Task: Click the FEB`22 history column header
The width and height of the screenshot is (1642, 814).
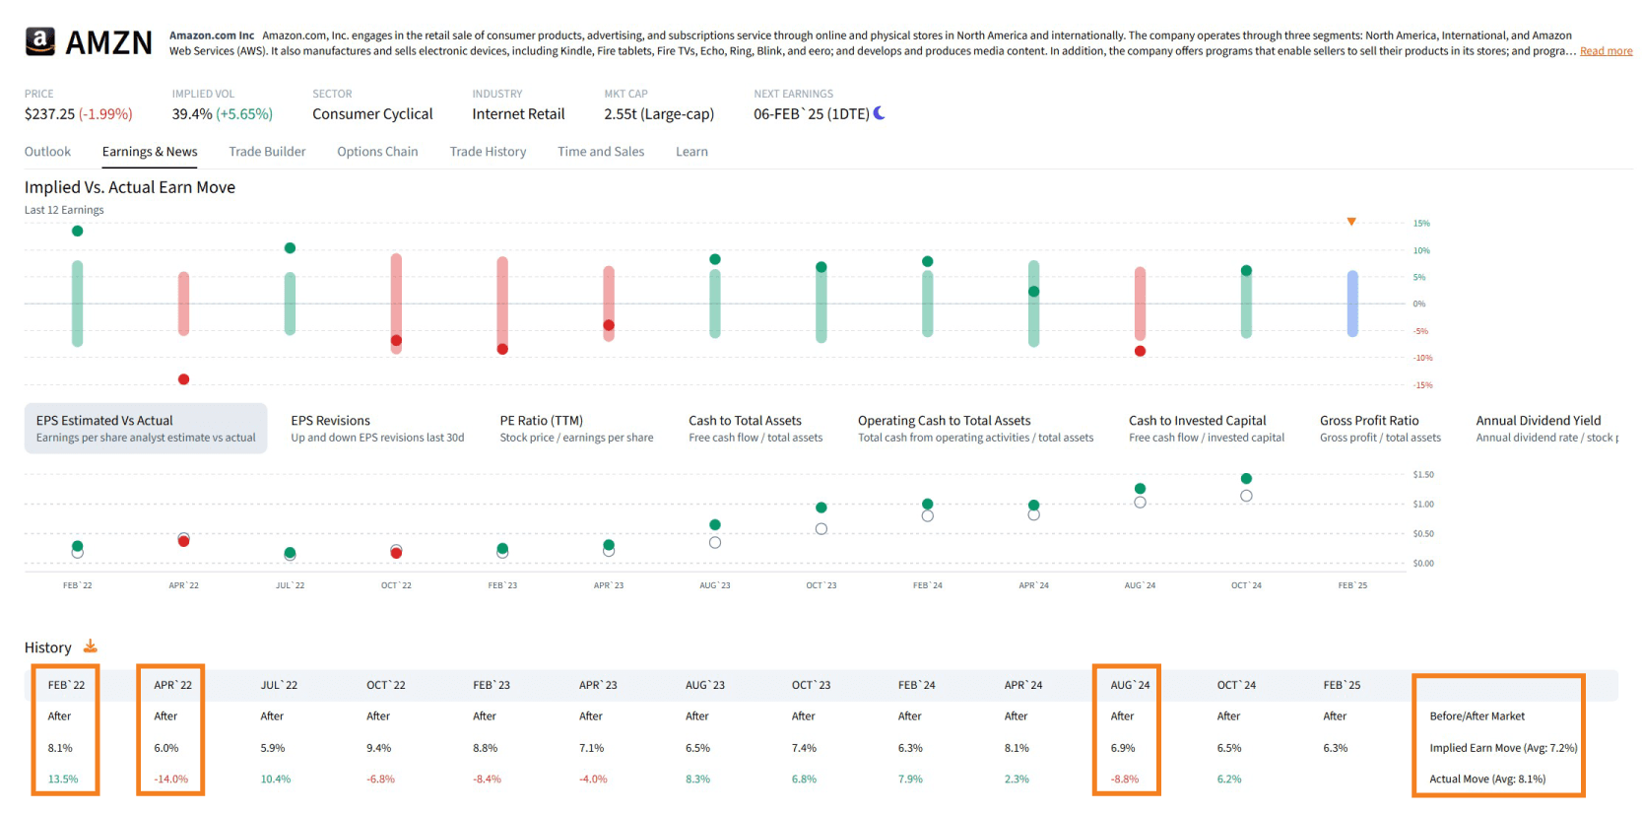Action: pyautogui.click(x=66, y=685)
